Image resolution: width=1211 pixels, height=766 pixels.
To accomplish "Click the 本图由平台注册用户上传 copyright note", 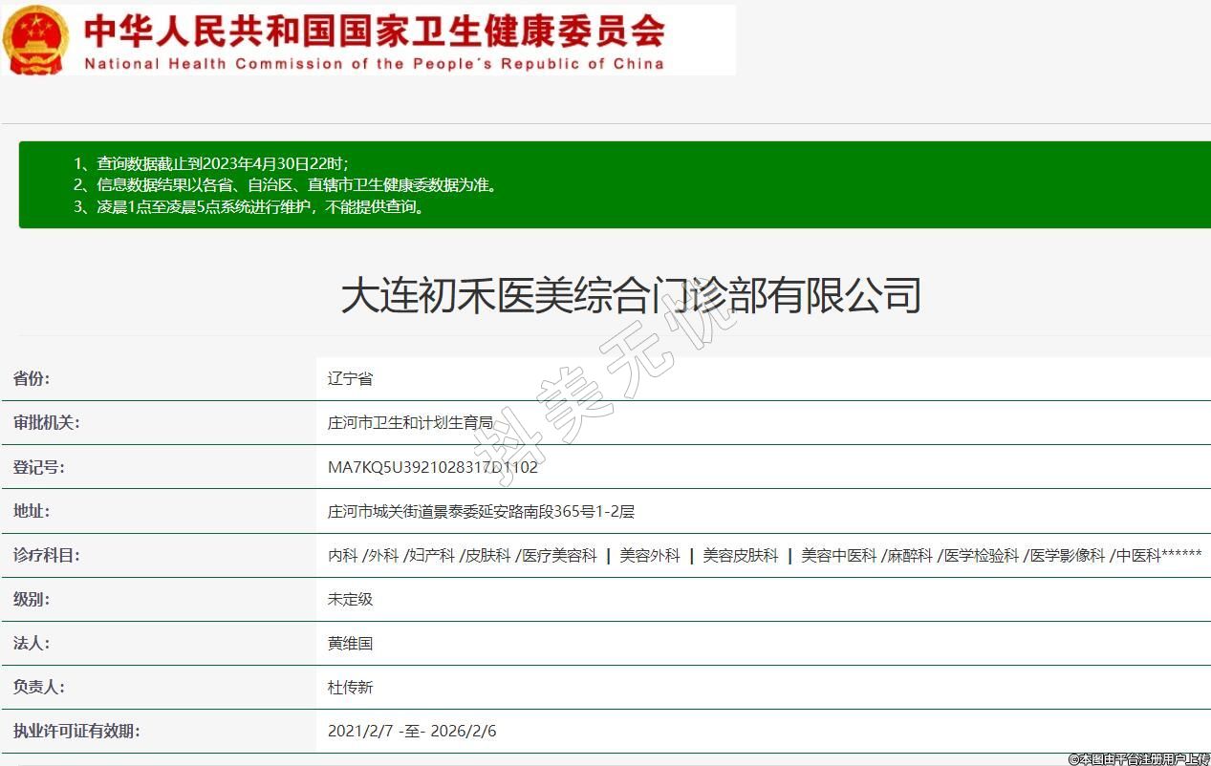I will (x=1139, y=758).
